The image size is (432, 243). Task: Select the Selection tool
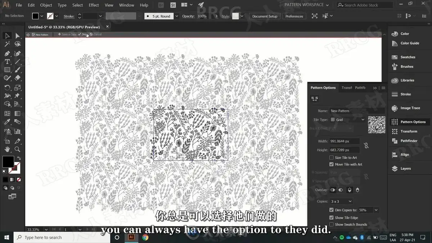(7, 36)
